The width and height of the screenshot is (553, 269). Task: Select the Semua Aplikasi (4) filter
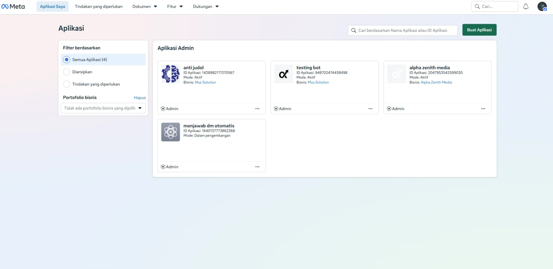pos(103,59)
